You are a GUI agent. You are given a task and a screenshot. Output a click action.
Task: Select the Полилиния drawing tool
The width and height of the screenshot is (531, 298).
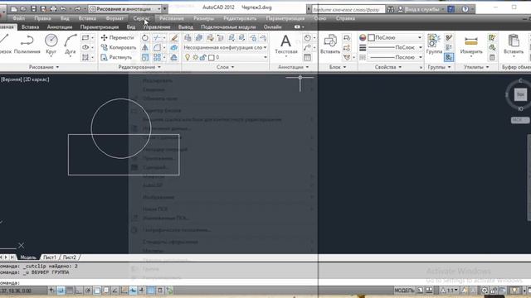tap(27, 44)
